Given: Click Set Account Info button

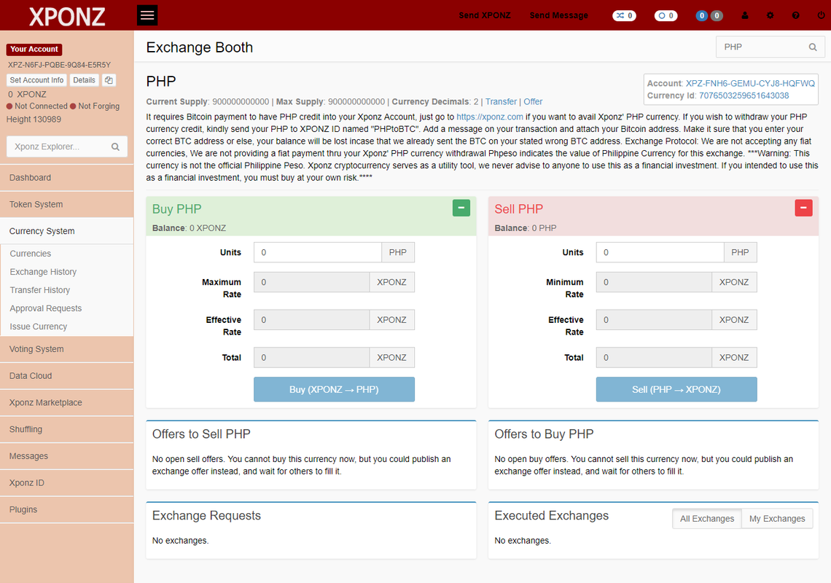Looking at the screenshot, I should (36, 80).
